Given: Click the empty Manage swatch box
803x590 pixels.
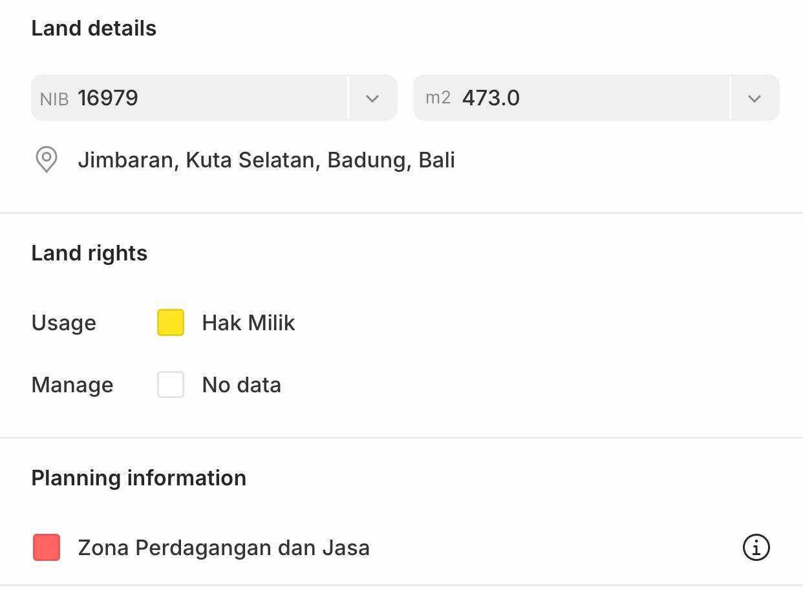Looking at the screenshot, I should pos(171,385).
